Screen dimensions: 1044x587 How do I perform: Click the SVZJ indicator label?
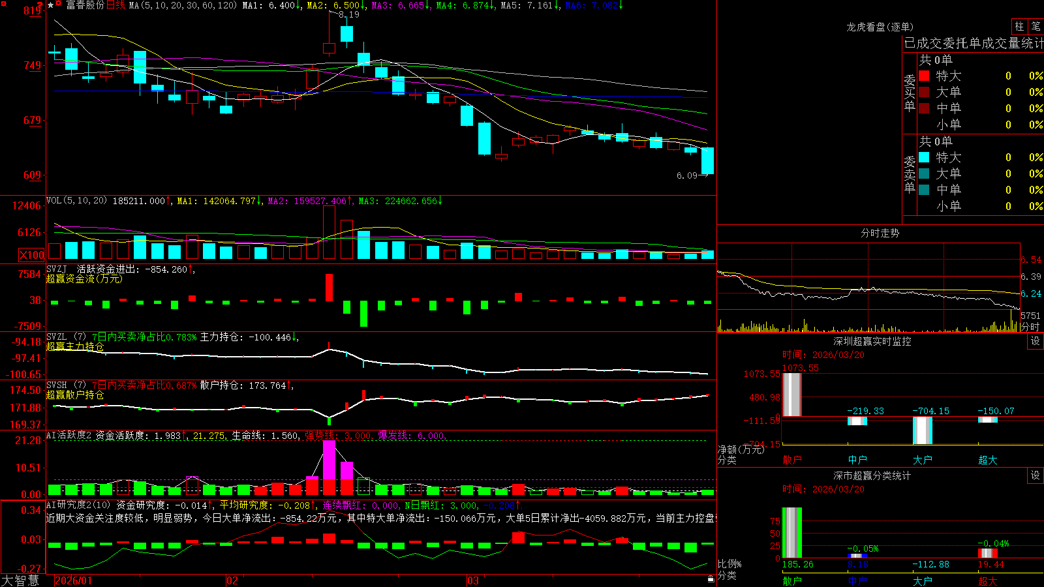point(57,269)
